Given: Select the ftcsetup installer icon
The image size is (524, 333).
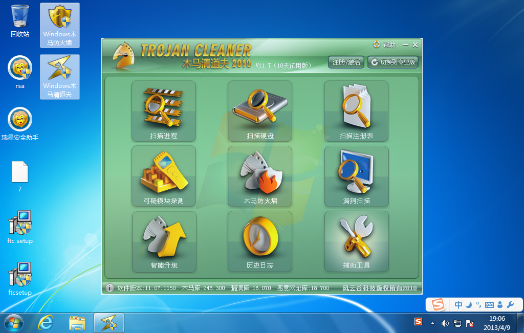Looking at the screenshot, I should pos(20,279).
